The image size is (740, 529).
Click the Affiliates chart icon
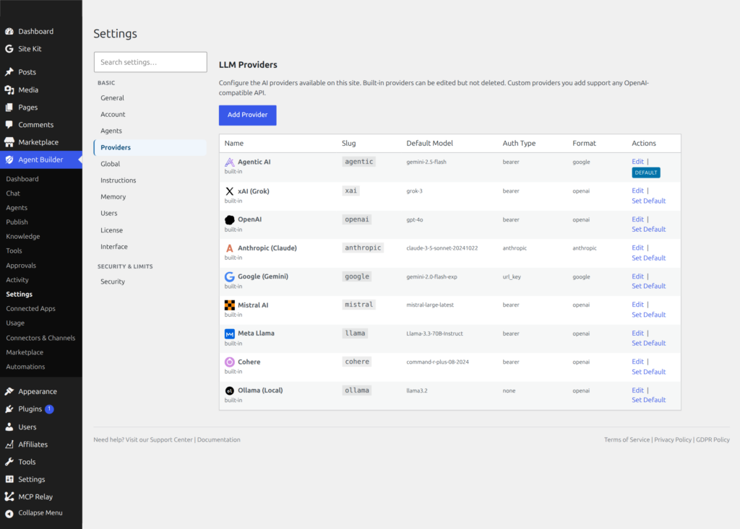pos(9,445)
